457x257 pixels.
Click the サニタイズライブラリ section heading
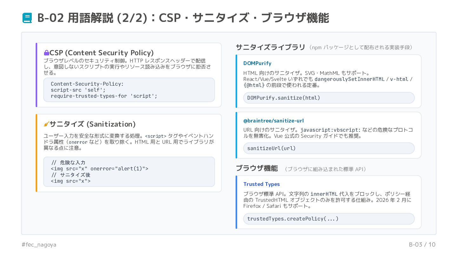(270, 47)
